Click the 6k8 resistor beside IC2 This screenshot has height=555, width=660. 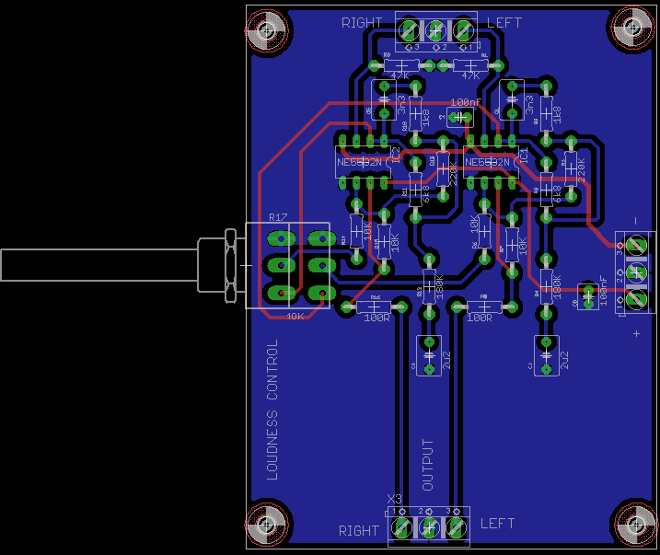click(x=415, y=191)
